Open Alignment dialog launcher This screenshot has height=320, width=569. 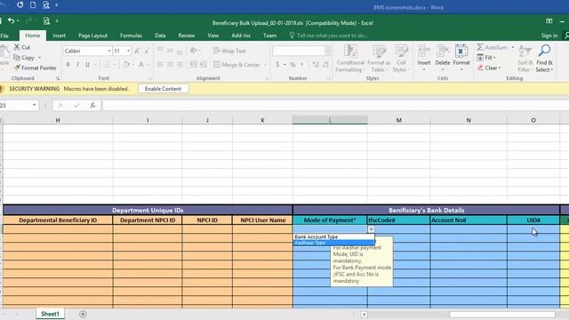267,78
